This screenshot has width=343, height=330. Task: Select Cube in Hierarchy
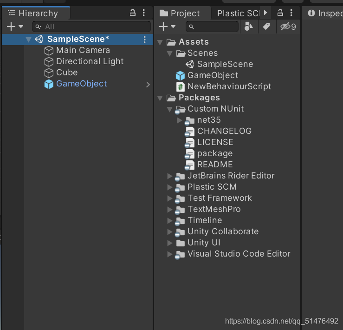click(67, 73)
